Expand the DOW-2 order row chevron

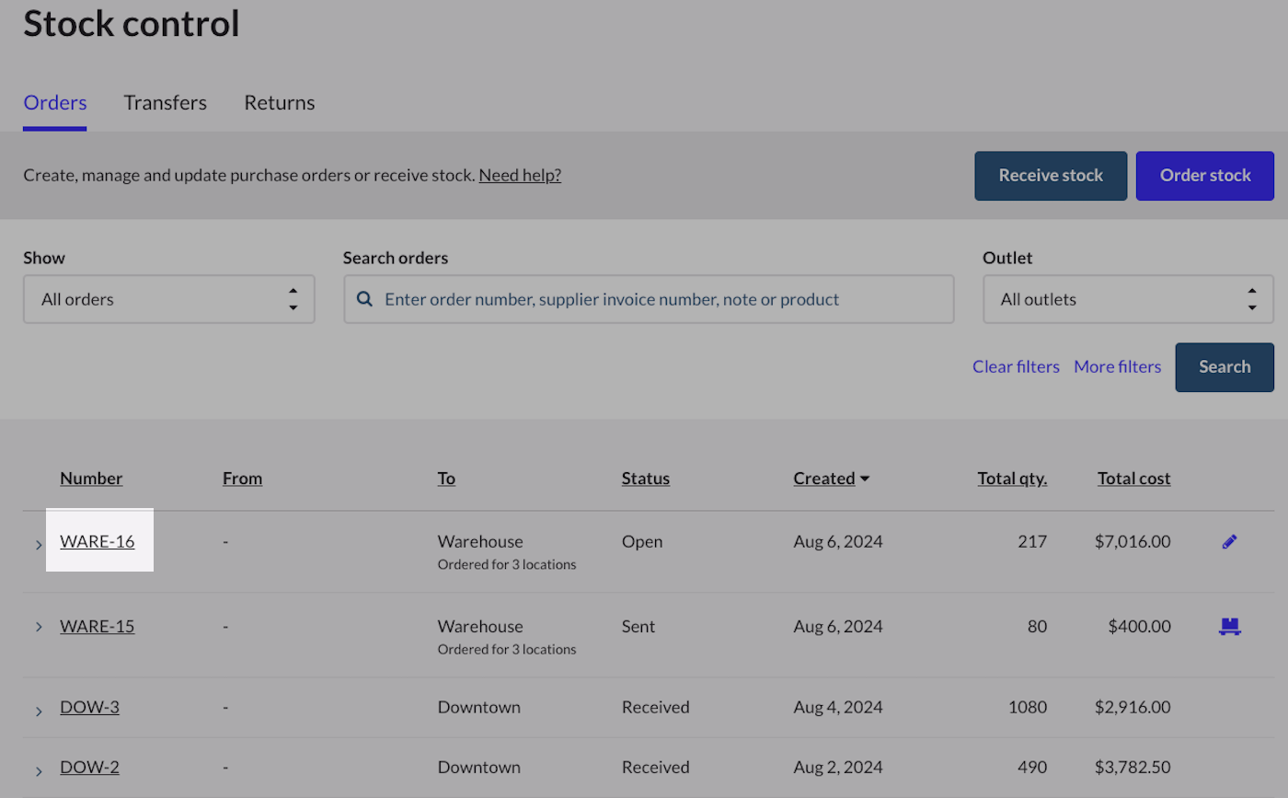click(x=39, y=769)
